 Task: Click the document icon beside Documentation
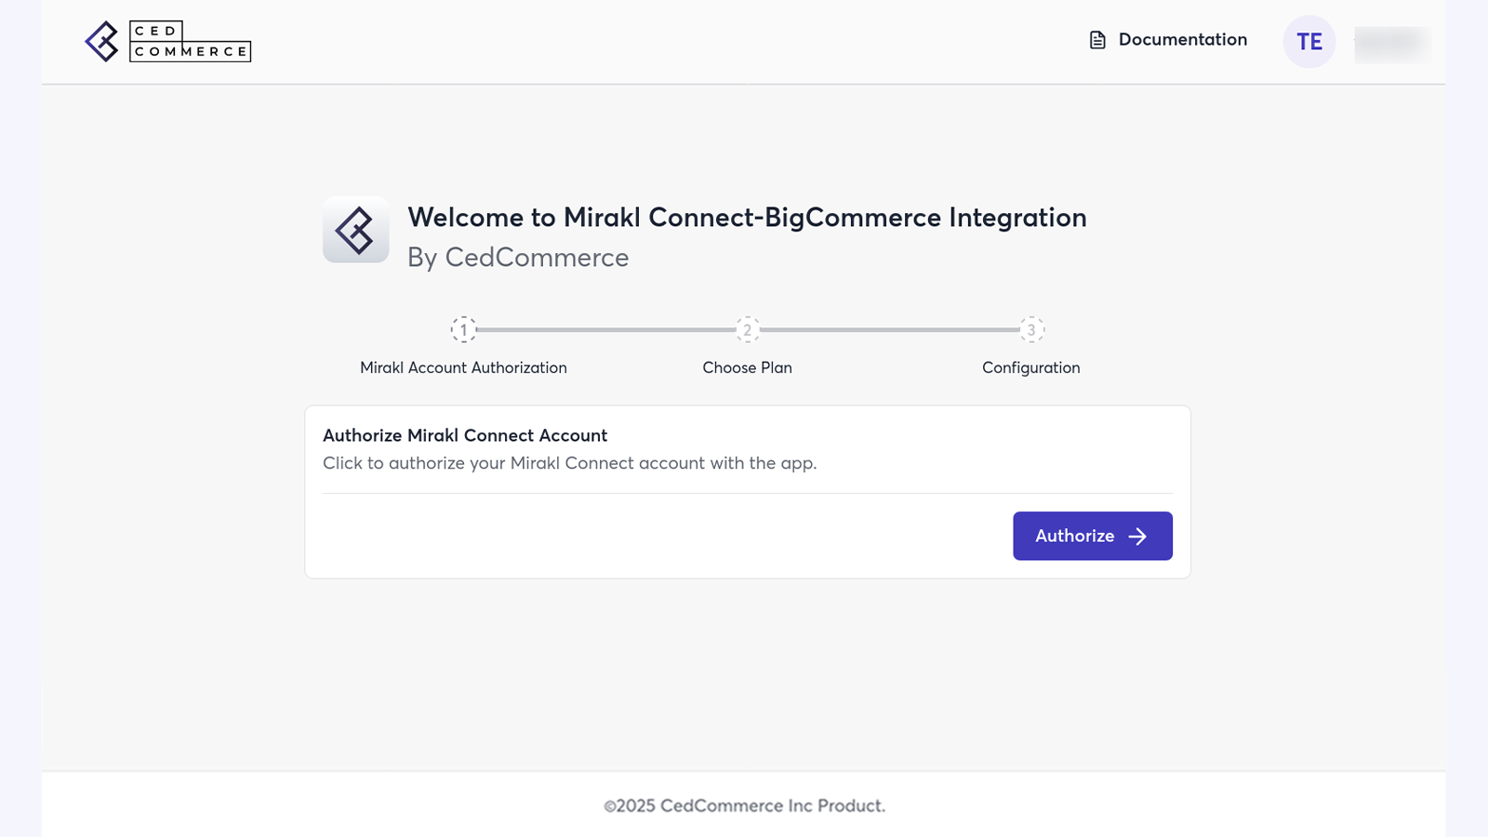1097,40
